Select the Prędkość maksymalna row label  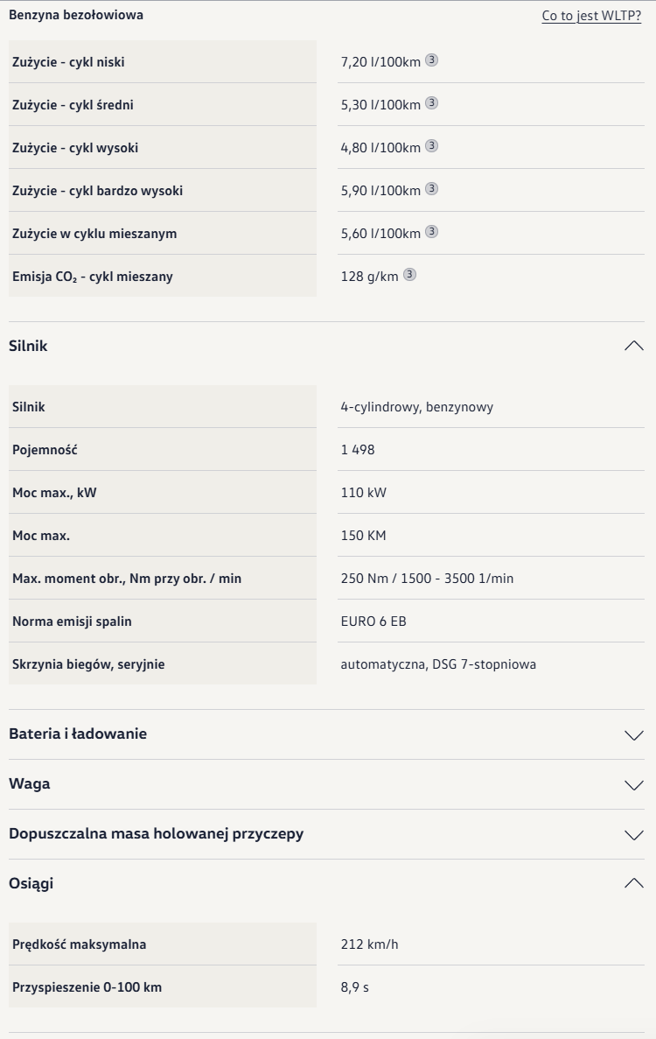79,944
